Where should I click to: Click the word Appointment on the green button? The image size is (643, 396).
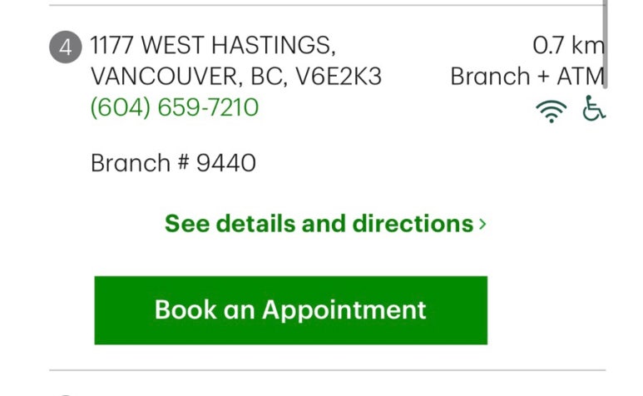(344, 310)
